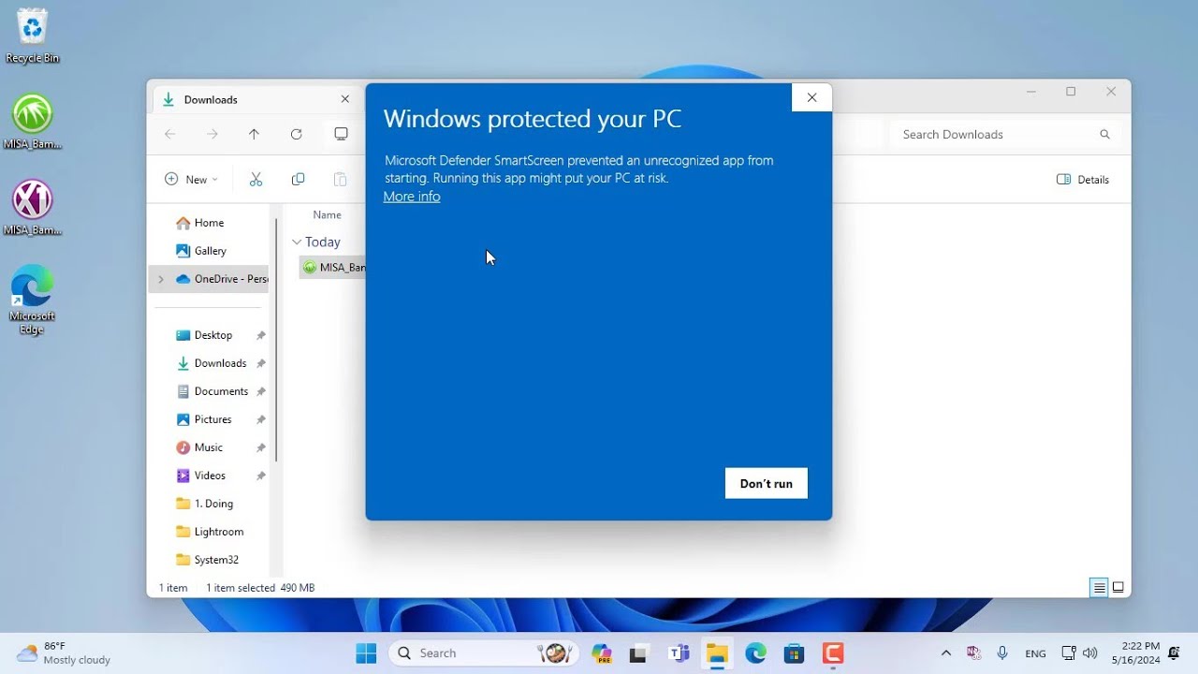Go up one folder level in File Explorer

click(254, 134)
